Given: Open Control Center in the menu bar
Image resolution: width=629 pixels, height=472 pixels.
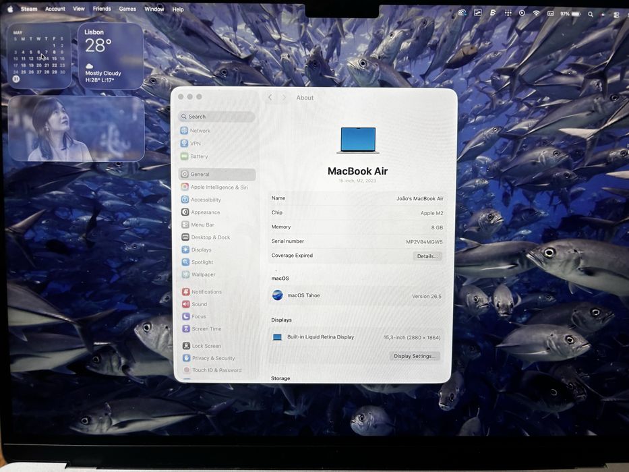Looking at the screenshot, I should pyautogui.click(x=617, y=14).
